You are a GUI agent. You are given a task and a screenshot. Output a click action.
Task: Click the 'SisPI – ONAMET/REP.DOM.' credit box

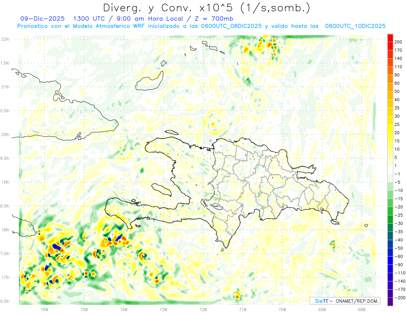pos(345,301)
